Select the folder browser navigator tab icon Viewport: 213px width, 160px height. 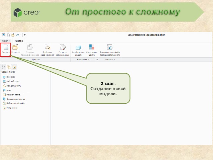click(9, 67)
